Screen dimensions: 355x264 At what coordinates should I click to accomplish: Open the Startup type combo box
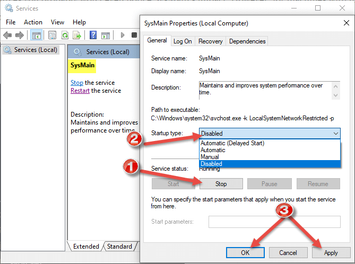[x=270, y=134]
